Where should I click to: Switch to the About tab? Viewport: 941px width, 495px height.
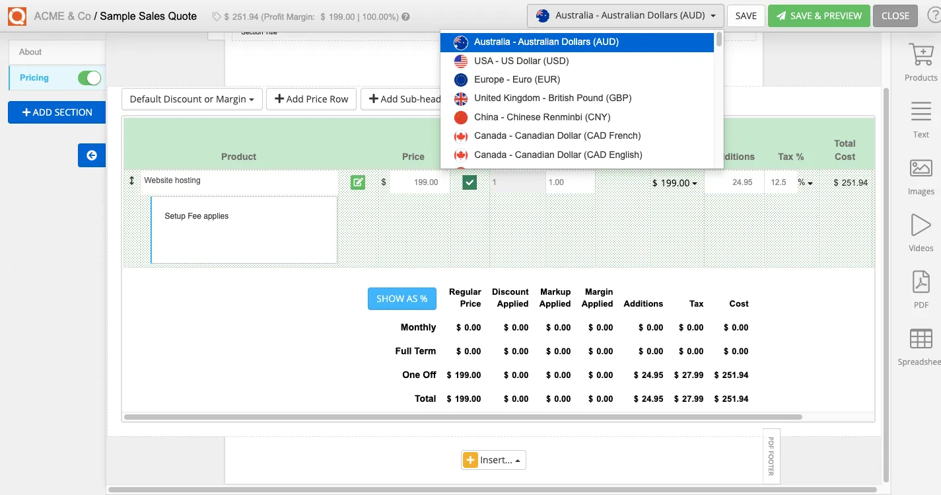pos(31,51)
